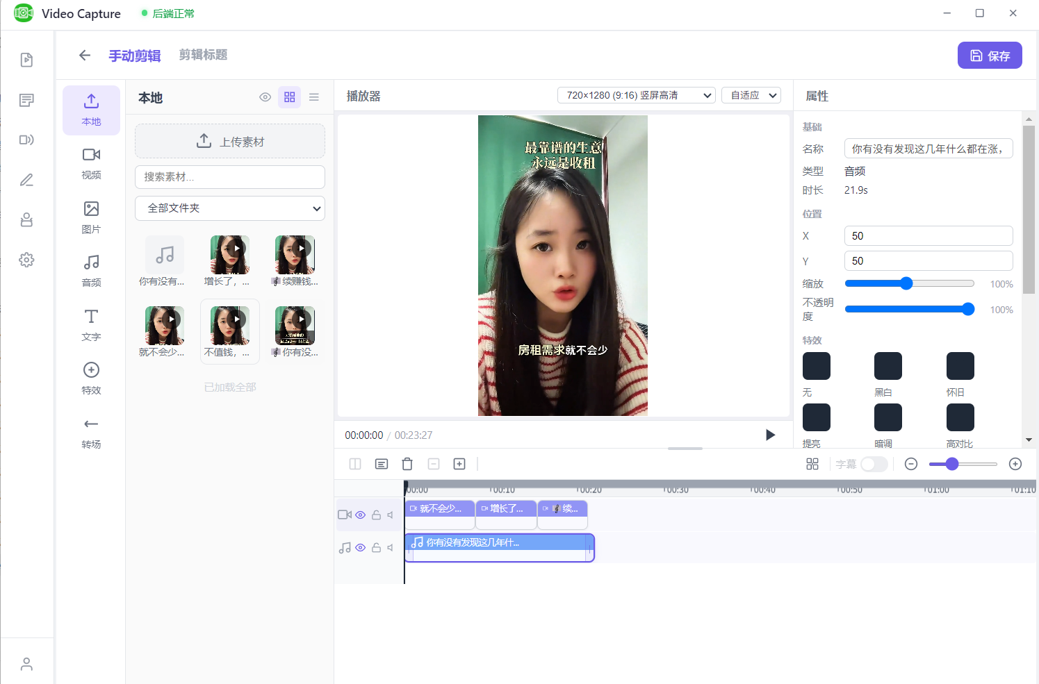
Task: Expand the 全部文件夹 folder dropdown
Action: coord(230,208)
